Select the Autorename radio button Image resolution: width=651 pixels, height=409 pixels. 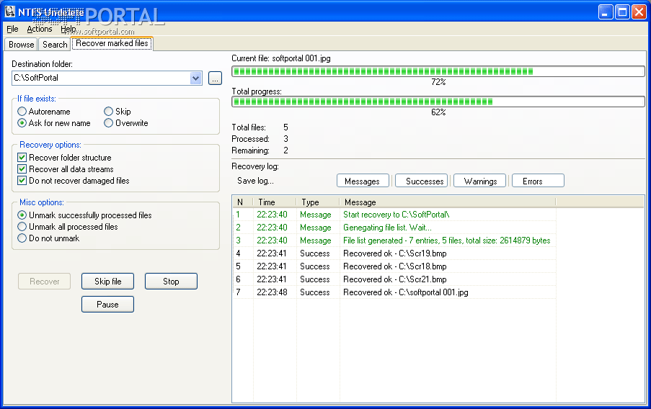(44, 111)
